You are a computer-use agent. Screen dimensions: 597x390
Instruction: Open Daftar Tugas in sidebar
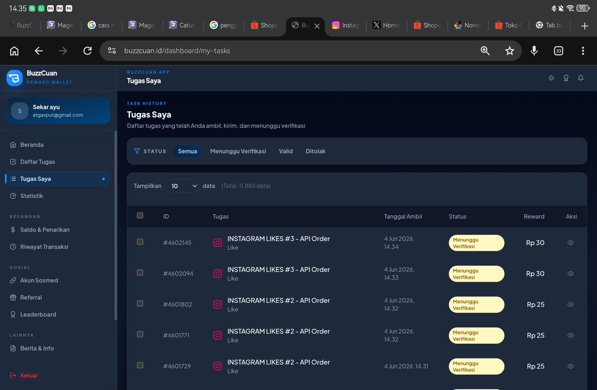(x=57, y=161)
